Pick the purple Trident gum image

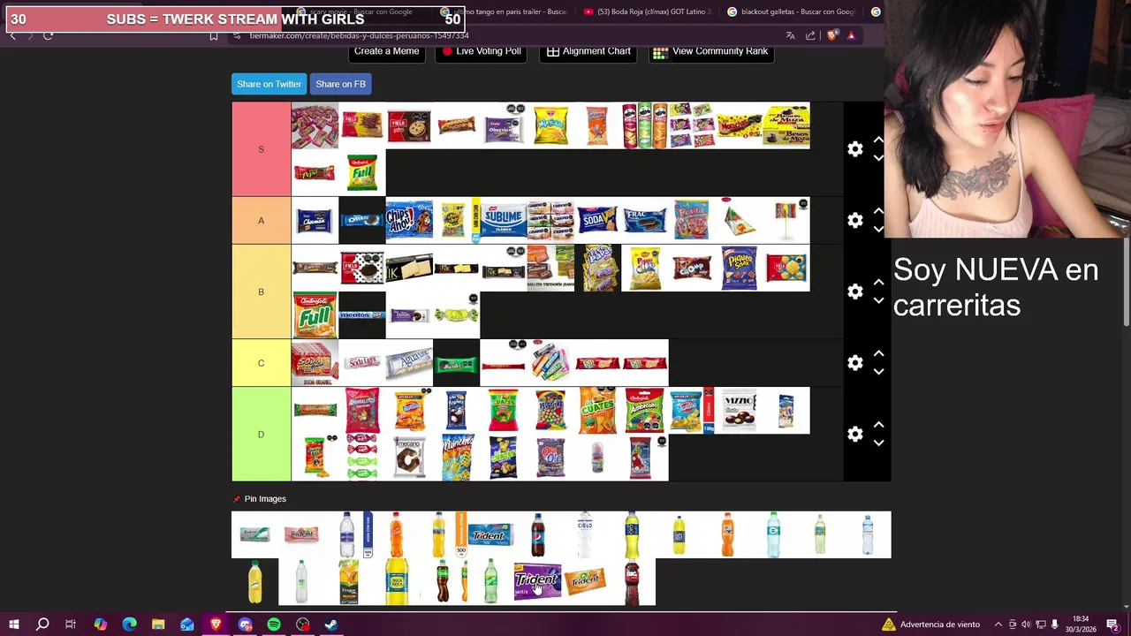coord(538,581)
